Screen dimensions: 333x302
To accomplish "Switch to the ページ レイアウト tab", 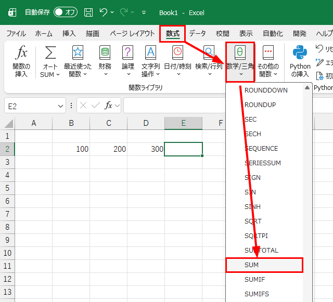I will [x=132, y=34].
